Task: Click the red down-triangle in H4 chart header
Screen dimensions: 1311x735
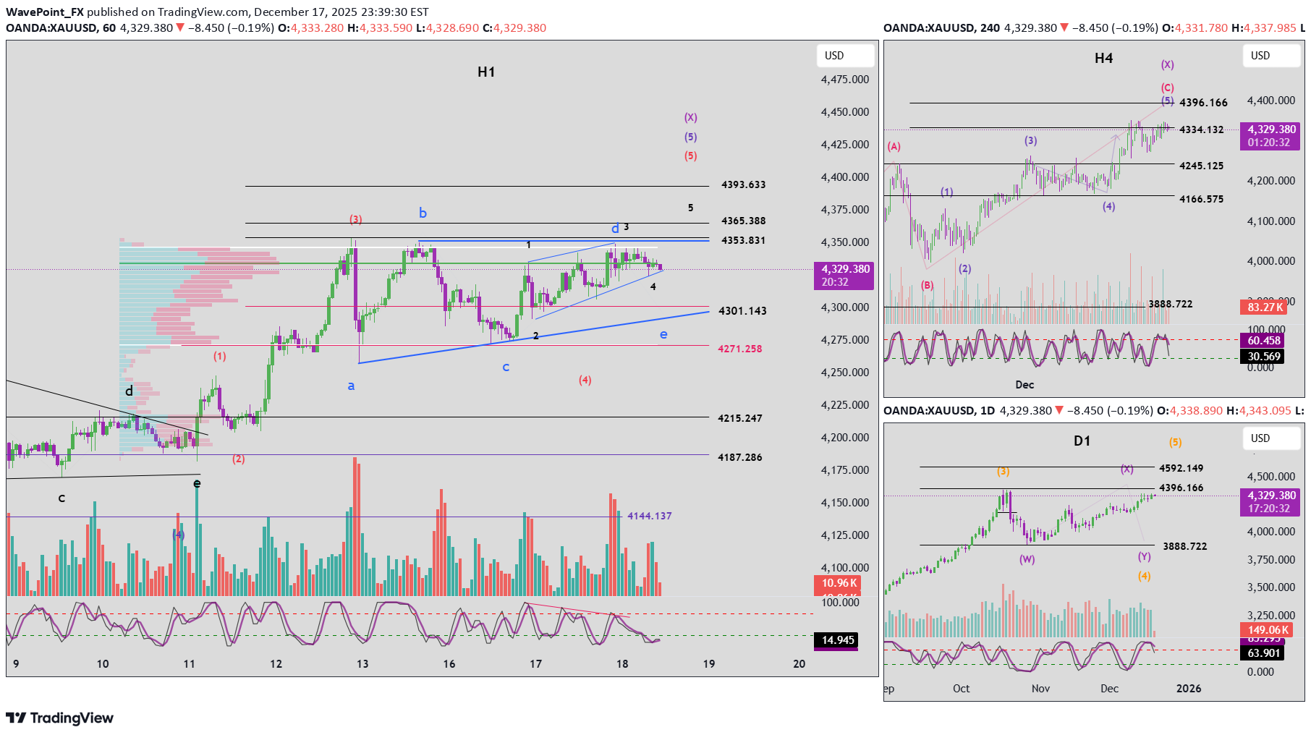Action: (x=1064, y=27)
